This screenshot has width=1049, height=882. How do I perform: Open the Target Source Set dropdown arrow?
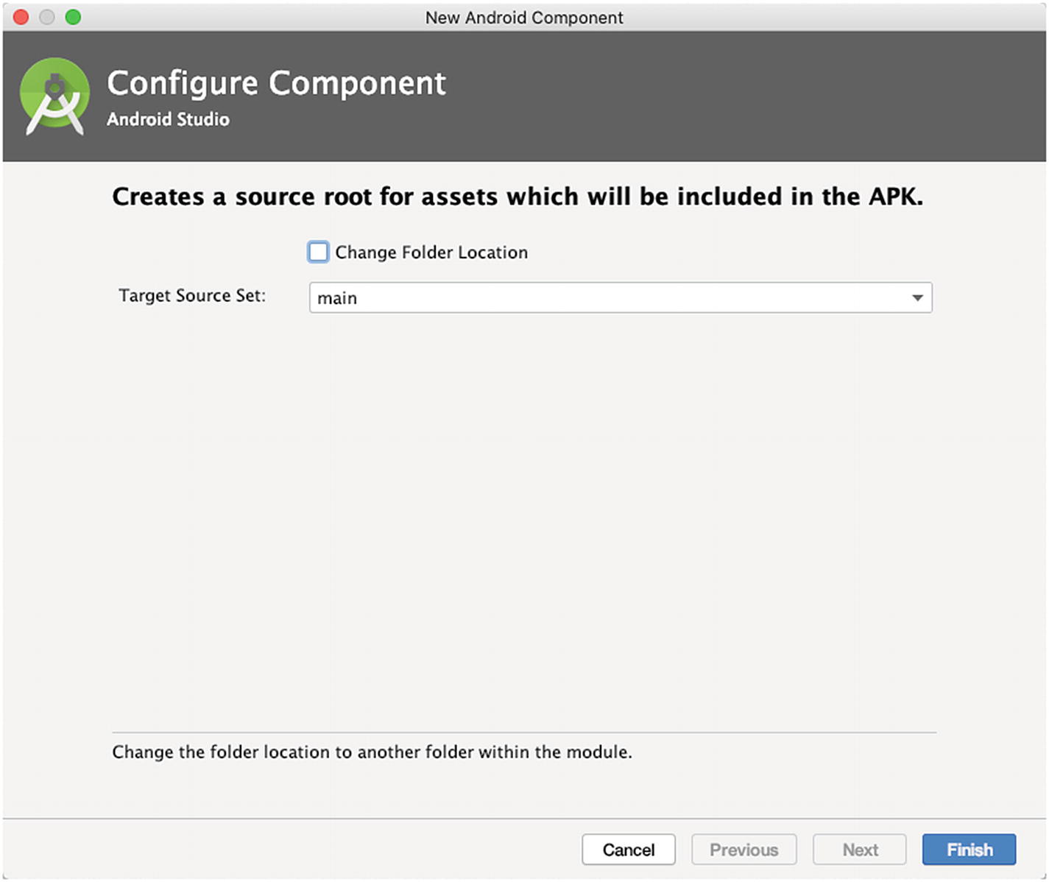[x=917, y=298]
